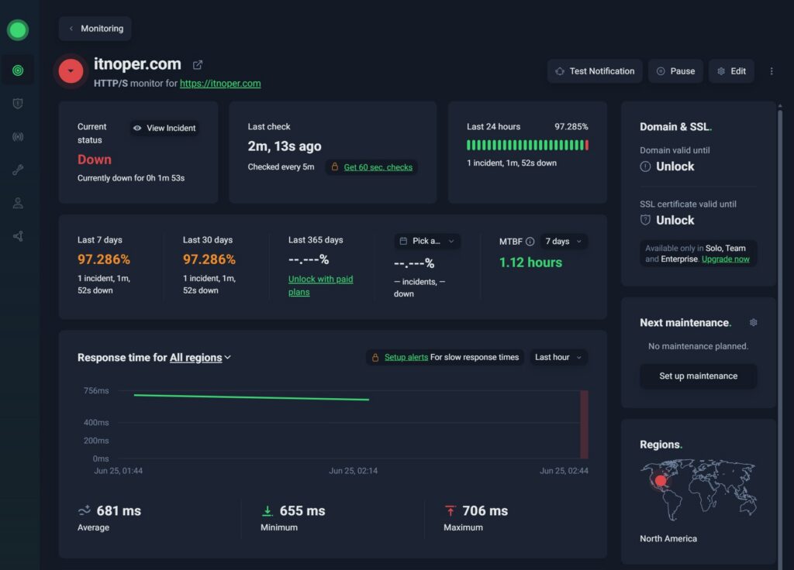Click the Average response time icon
This screenshot has width=794, height=570.
[x=85, y=510]
